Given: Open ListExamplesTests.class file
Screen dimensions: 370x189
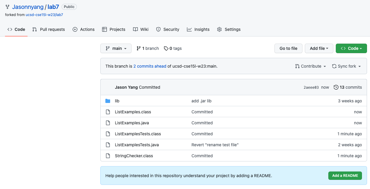Looking at the screenshot, I should pyautogui.click(x=138, y=134).
